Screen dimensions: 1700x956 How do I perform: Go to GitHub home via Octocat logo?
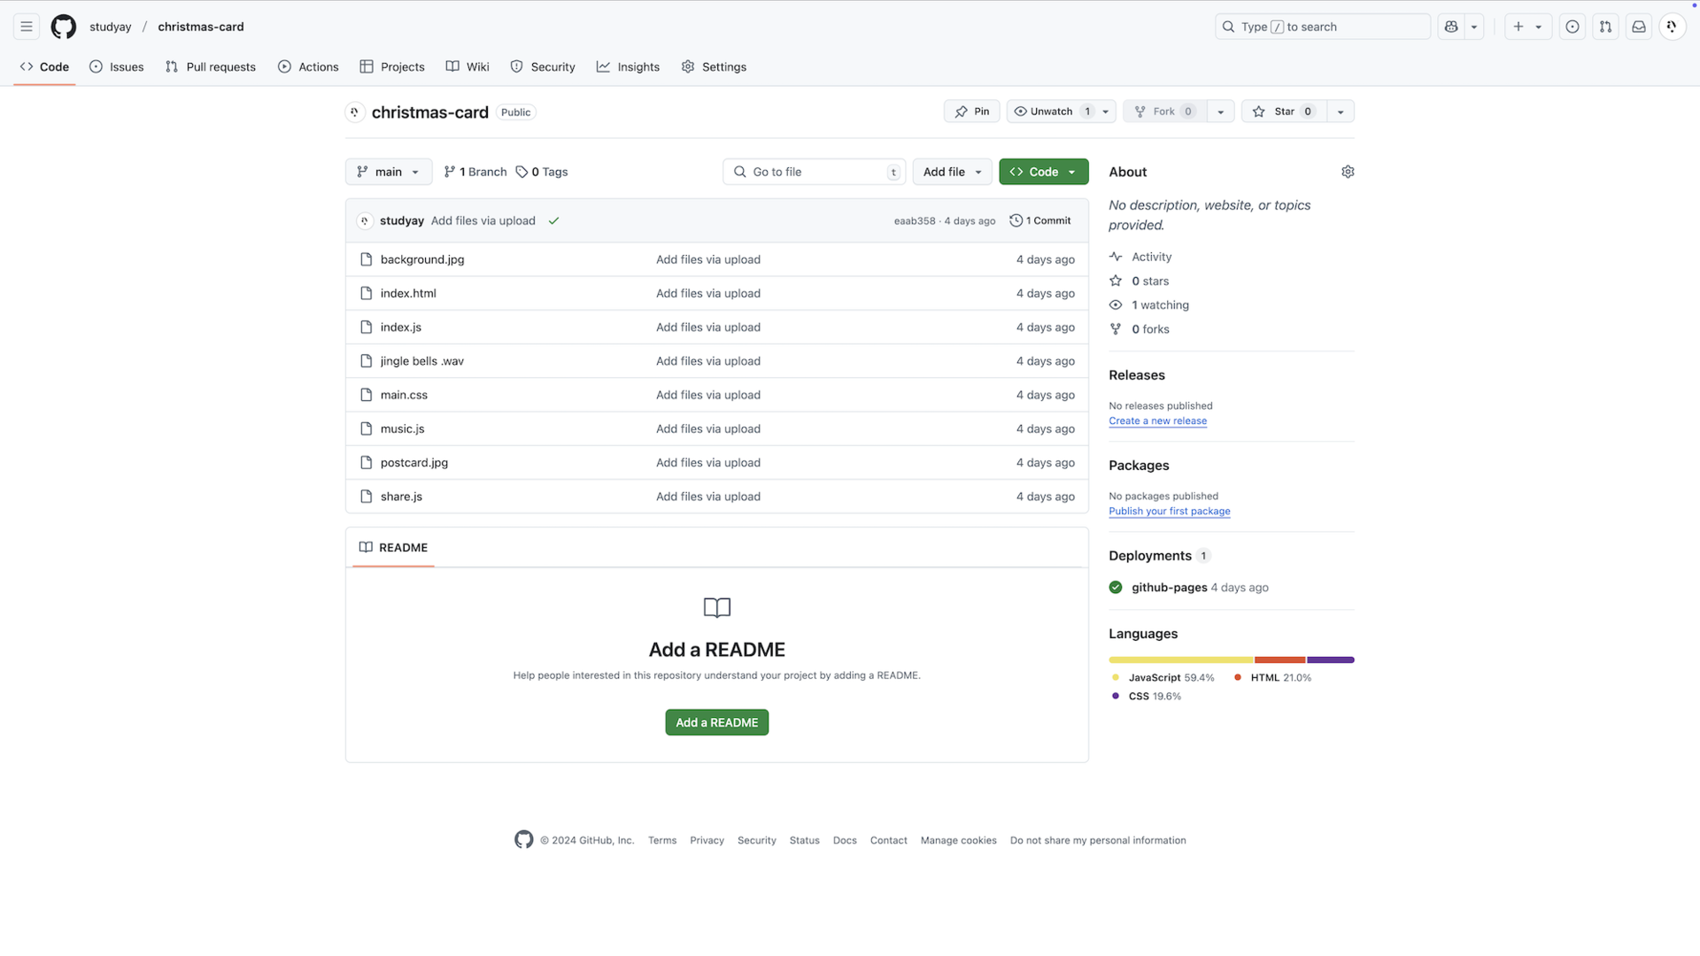click(64, 27)
